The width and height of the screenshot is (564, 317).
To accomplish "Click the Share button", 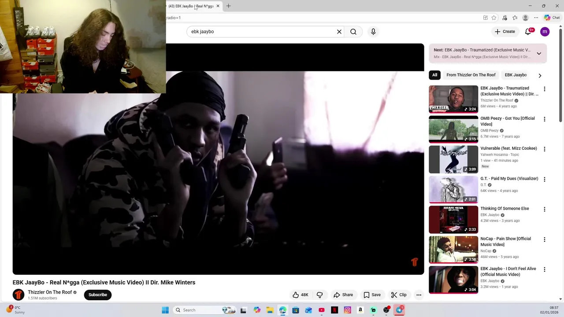I will click(343, 295).
